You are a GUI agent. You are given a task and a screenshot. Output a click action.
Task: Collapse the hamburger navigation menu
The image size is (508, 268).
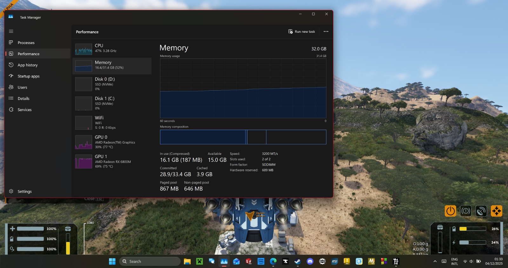point(11,31)
